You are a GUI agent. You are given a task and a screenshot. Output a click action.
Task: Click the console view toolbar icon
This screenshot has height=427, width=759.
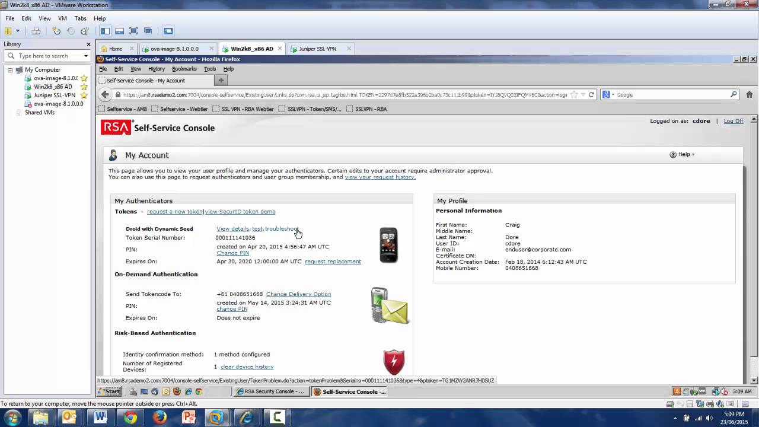tap(168, 31)
